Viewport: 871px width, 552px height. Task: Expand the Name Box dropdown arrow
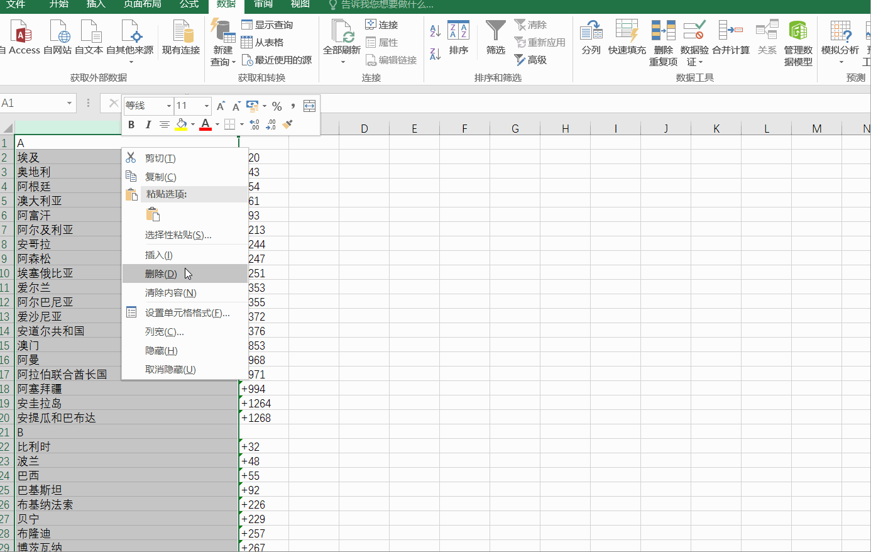pos(69,103)
